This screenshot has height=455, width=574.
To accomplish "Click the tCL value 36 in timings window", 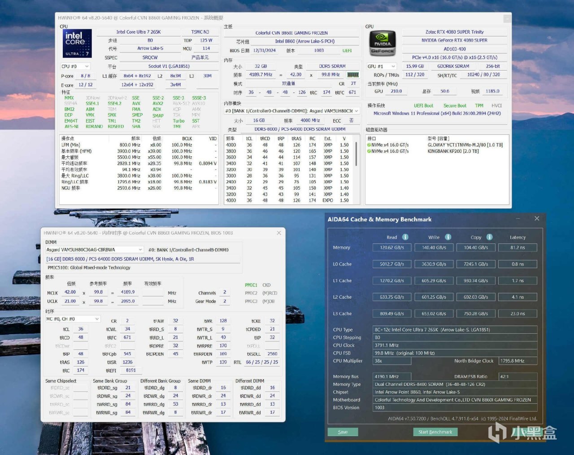I will (81, 329).
